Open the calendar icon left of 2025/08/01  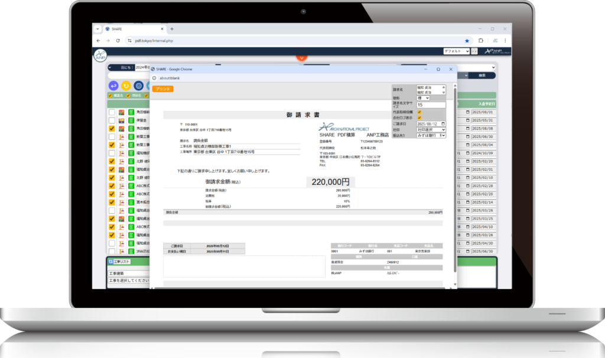pyautogui.click(x=468, y=112)
